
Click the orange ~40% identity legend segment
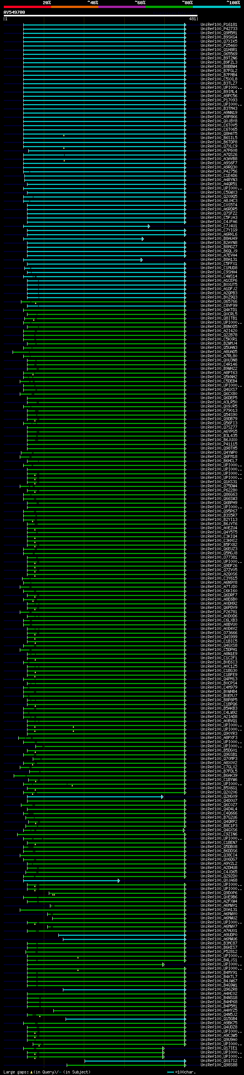pos(75,7)
